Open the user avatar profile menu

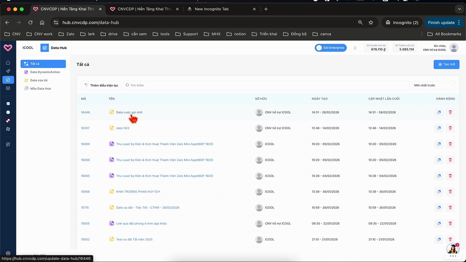[454, 48]
